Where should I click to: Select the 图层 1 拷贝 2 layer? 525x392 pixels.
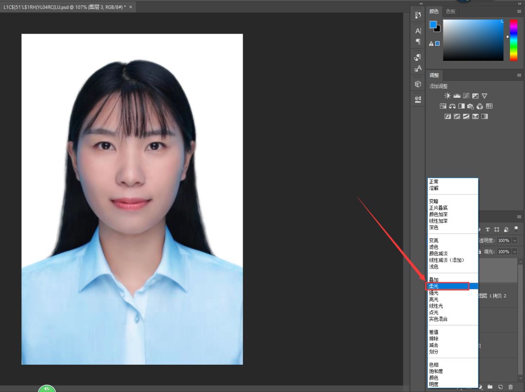coord(492,296)
